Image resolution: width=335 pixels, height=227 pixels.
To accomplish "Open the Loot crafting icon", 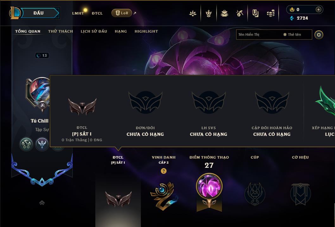I will pyautogui.click(x=239, y=13).
